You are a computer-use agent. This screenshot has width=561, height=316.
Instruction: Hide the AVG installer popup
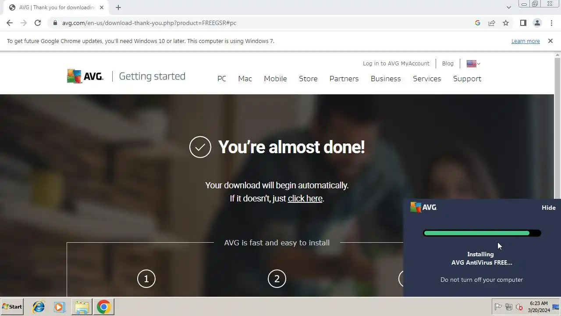point(548,208)
